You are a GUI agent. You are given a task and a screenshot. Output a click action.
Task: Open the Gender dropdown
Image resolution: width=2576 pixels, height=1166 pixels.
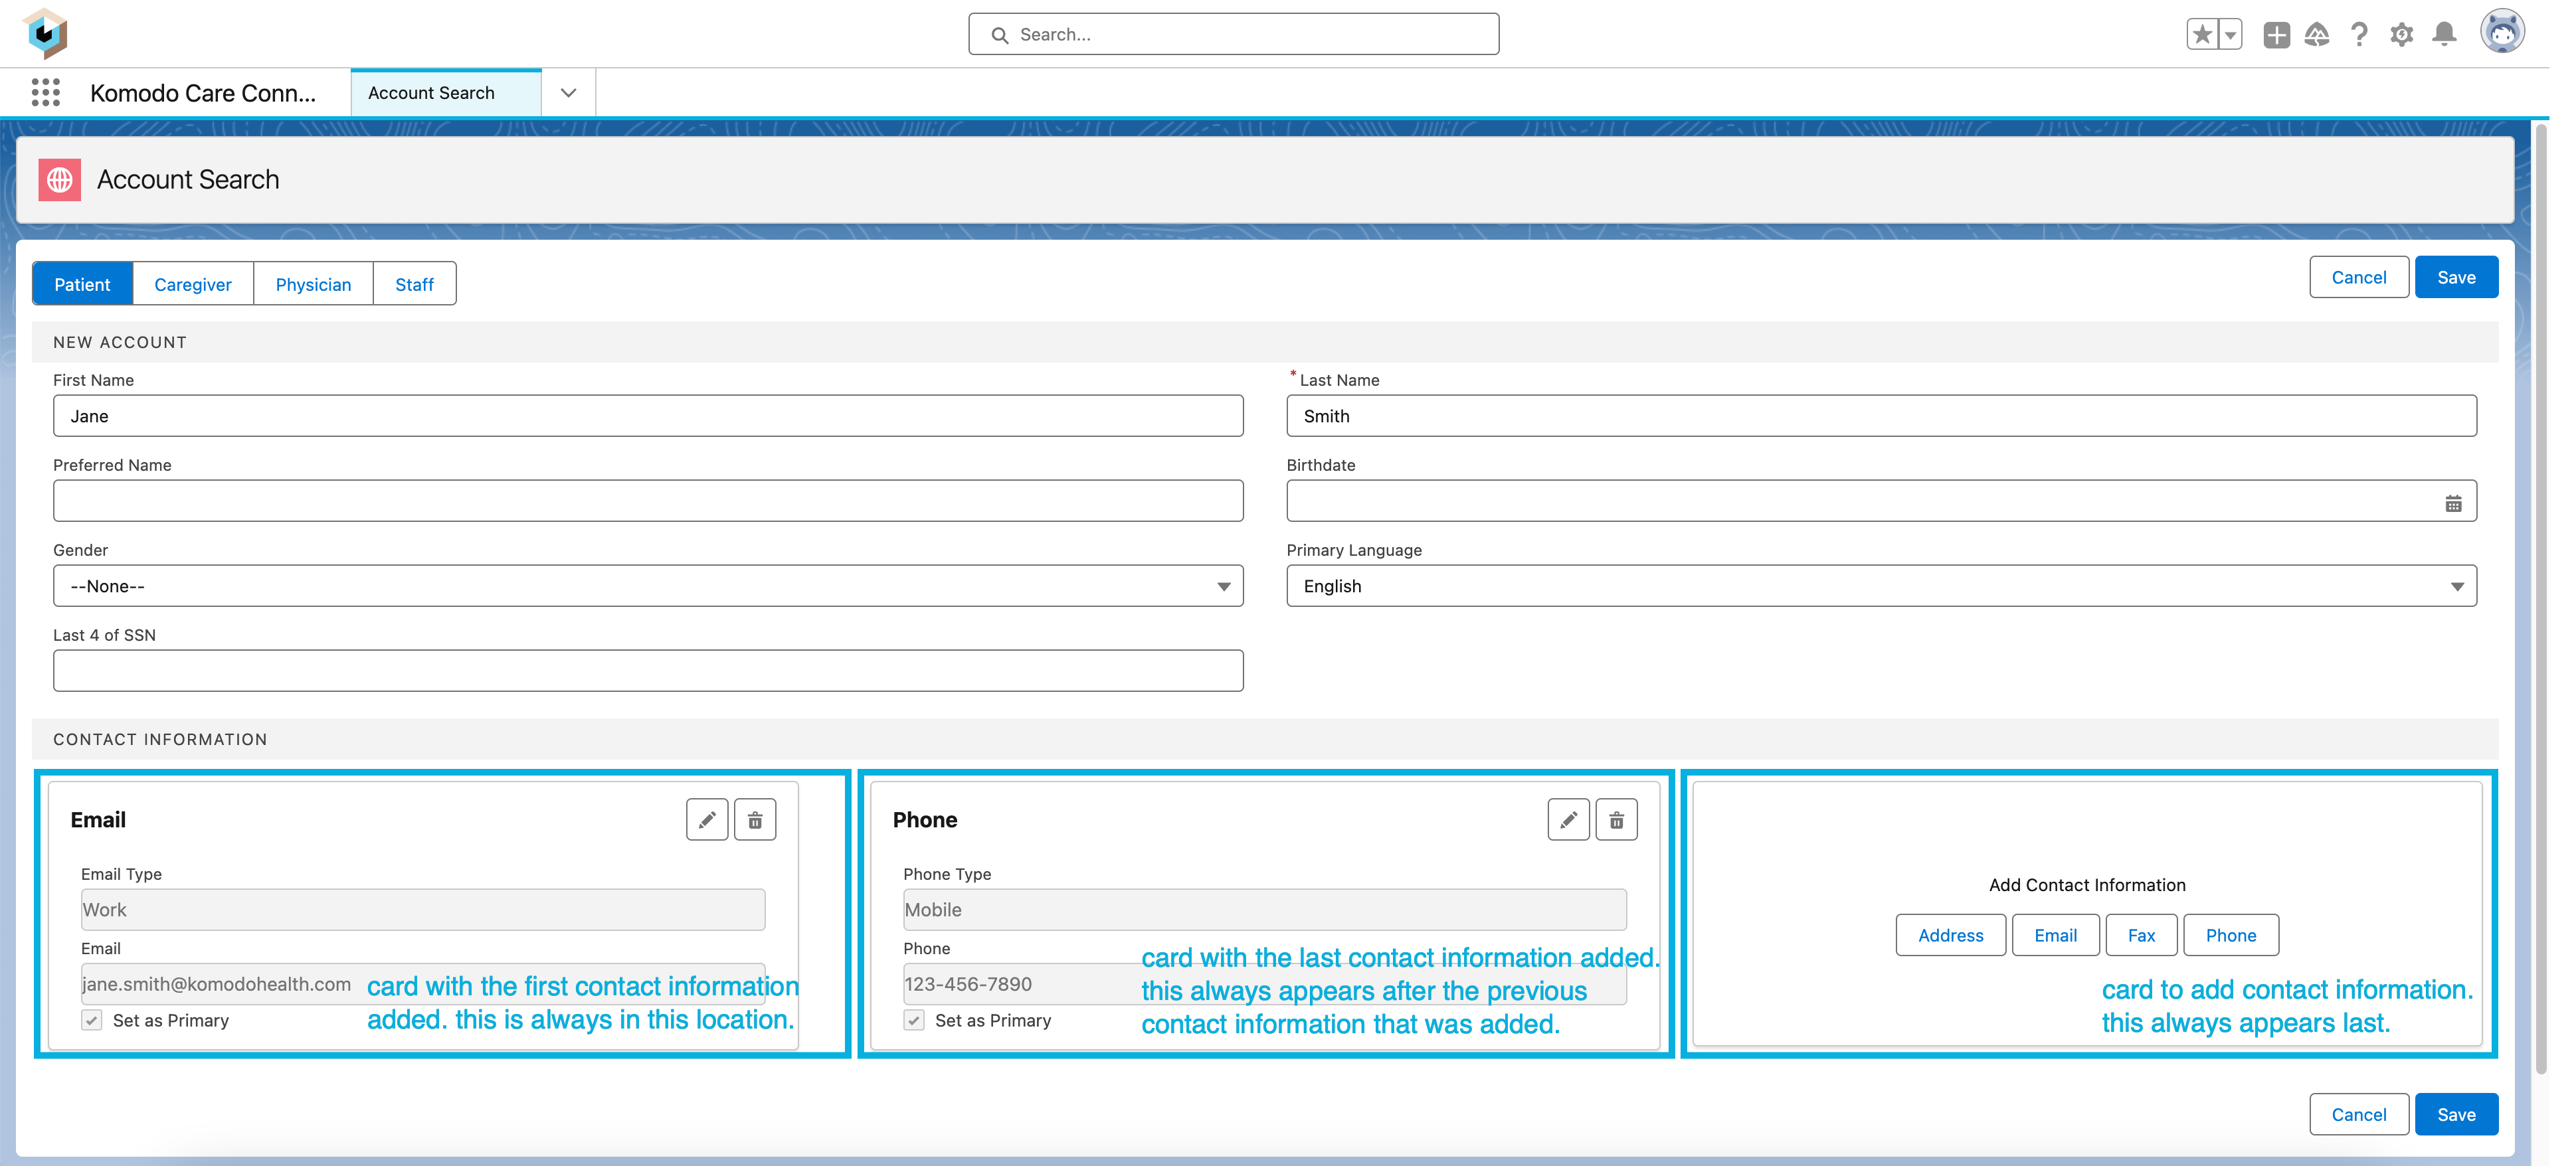[x=648, y=586]
